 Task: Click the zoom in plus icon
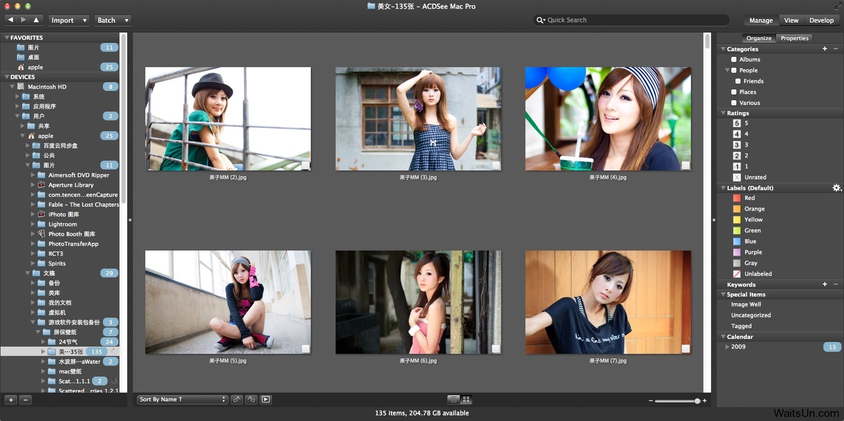[x=704, y=400]
